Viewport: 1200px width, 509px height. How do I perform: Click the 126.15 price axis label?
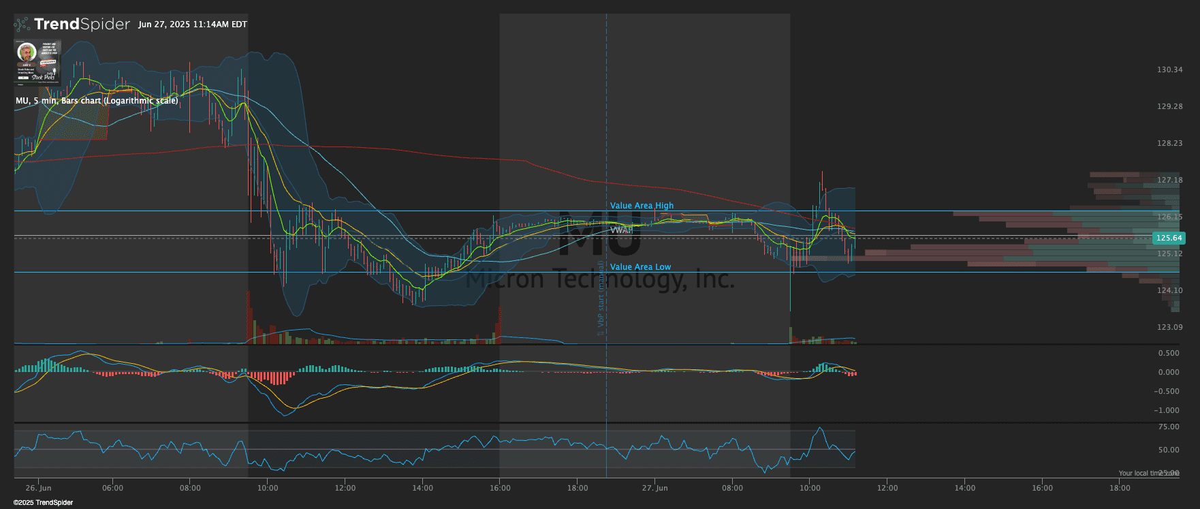[1169, 217]
